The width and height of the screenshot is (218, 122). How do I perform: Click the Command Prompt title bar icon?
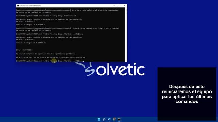(18, 6)
